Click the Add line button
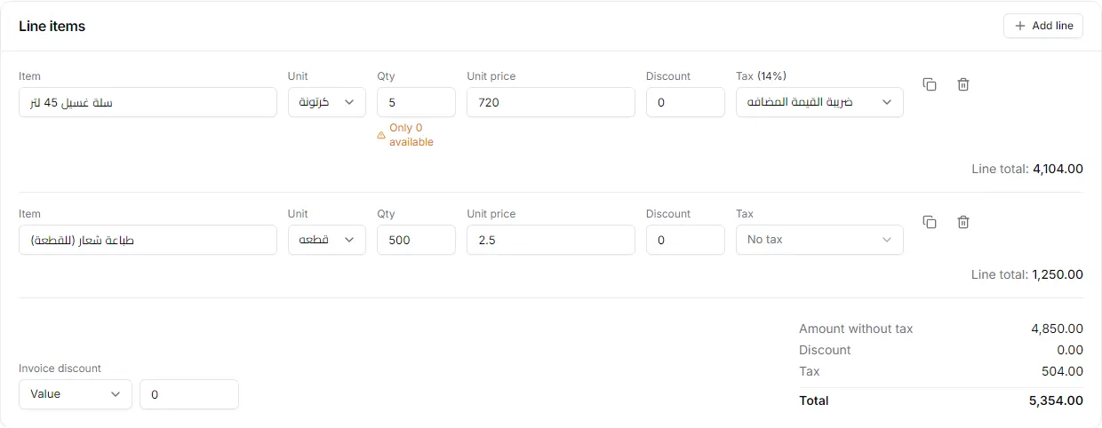The width and height of the screenshot is (1102, 428). (x=1043, y=26)
